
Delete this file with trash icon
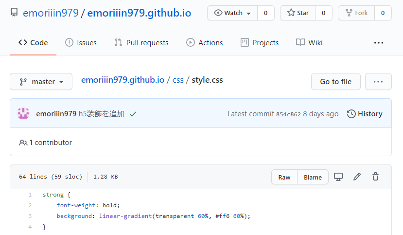coord(375,177)
